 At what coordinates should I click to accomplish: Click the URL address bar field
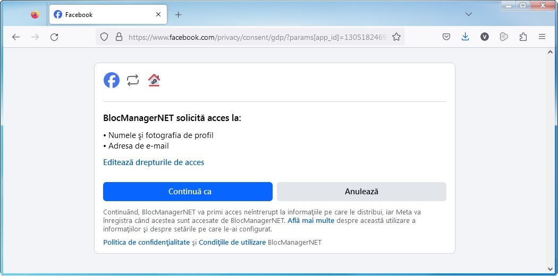(255, 37)
